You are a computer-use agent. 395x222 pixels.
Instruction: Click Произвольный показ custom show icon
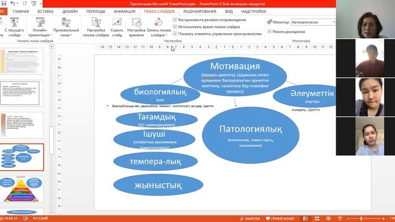click(66, 22)
